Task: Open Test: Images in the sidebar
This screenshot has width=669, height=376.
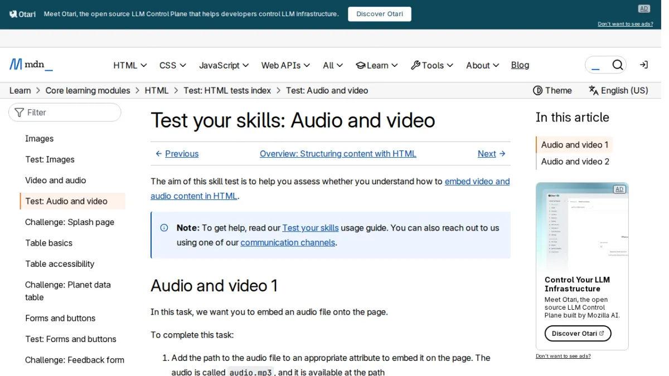Action: 50,159
